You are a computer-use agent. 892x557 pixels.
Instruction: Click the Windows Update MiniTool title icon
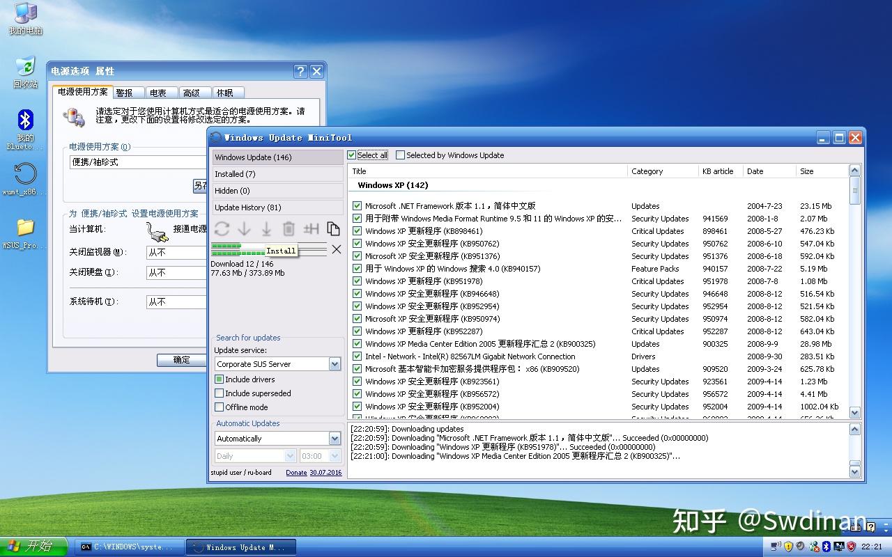click(x=216, y=137)
